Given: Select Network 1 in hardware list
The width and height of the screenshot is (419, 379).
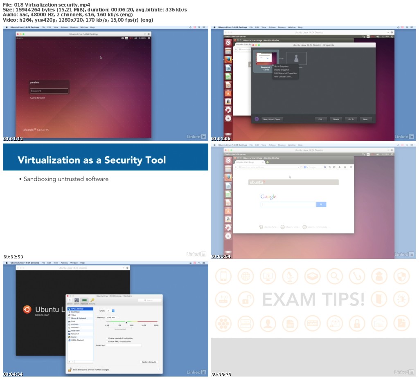Looking at the screenshot, I should click(x=80, y=334).
